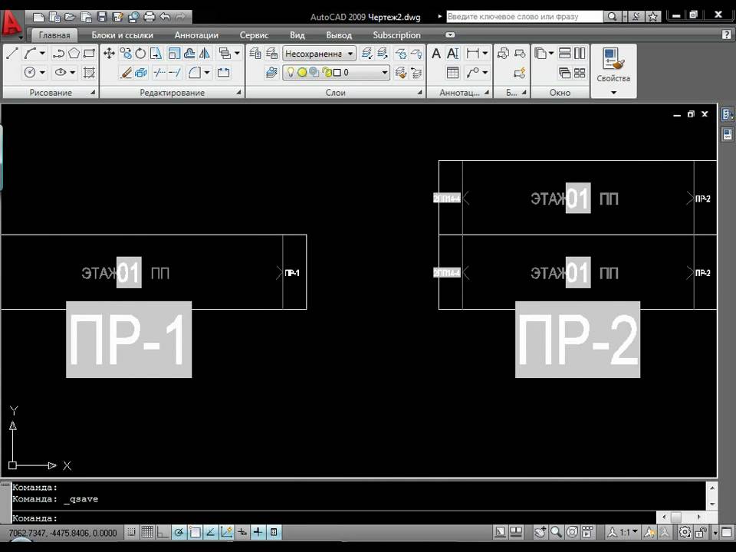Switch to the Главная ribbon tab

point(54,35)
